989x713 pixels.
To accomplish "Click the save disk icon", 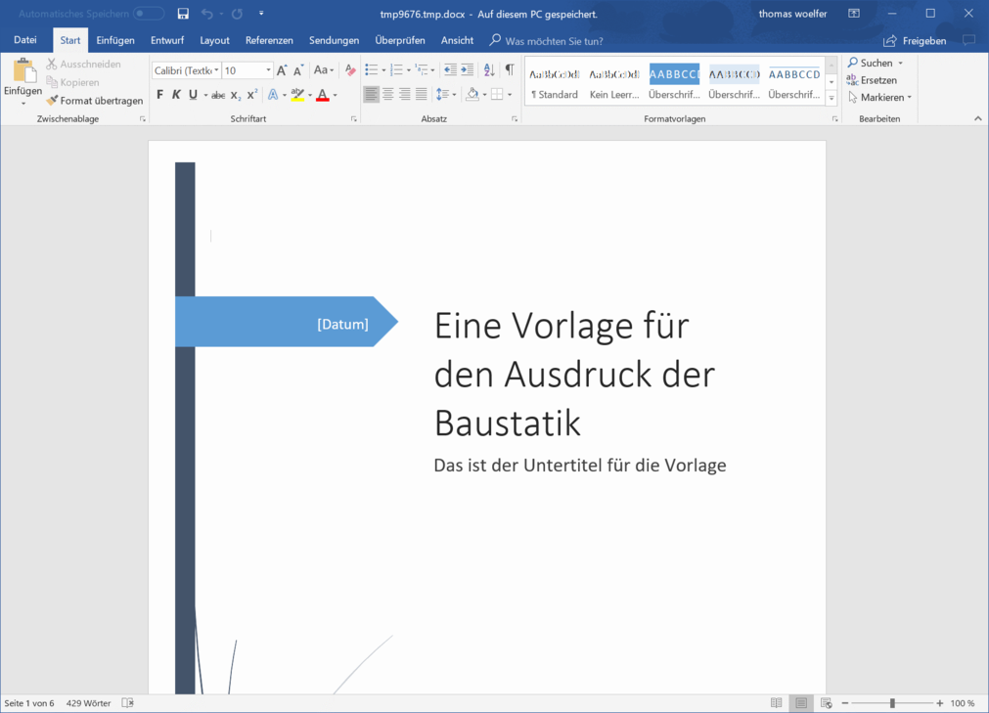I will click(183, 14).
